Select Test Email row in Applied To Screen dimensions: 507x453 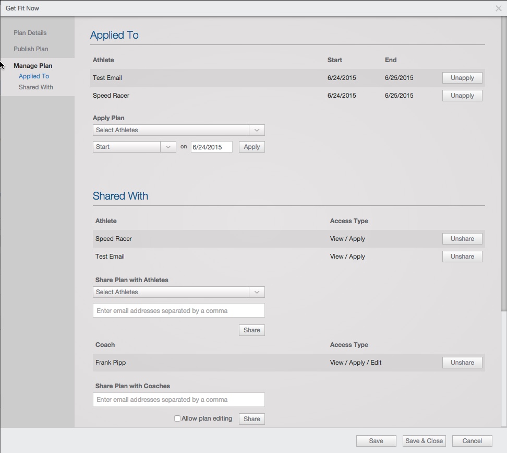coord(287,78)
